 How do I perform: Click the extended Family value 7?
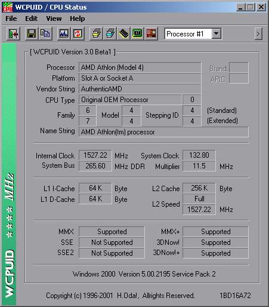click(88, 121)
